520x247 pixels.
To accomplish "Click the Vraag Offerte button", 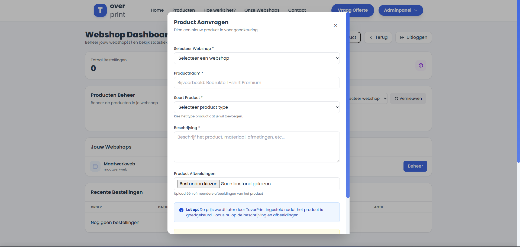I will coord(353,10).
